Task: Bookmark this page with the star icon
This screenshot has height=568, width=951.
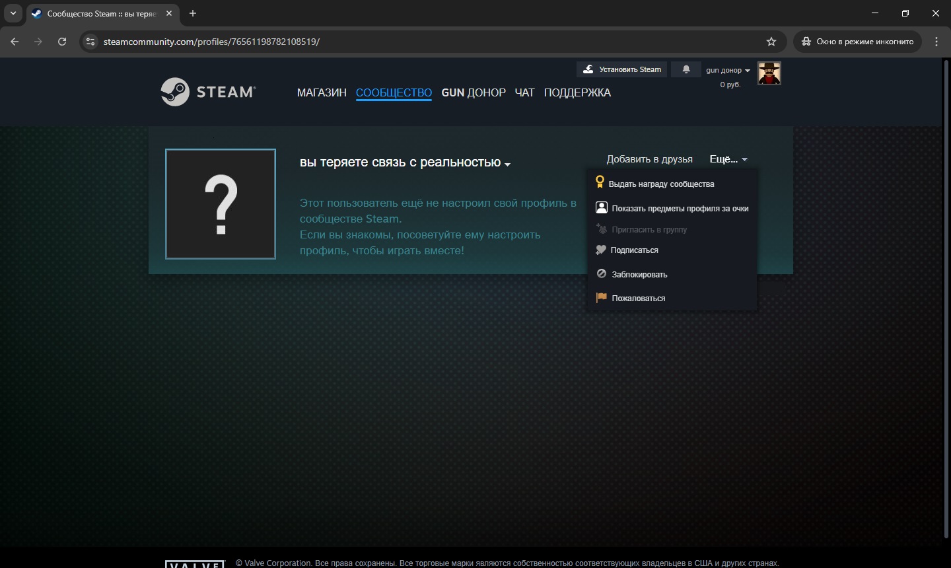Action: (771, 42)
